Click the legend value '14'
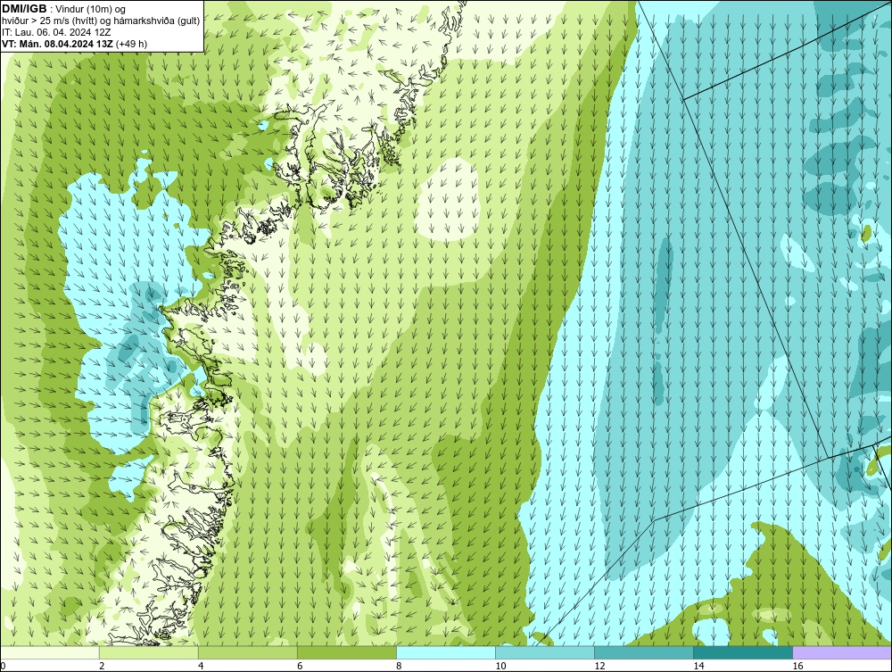 698,666
